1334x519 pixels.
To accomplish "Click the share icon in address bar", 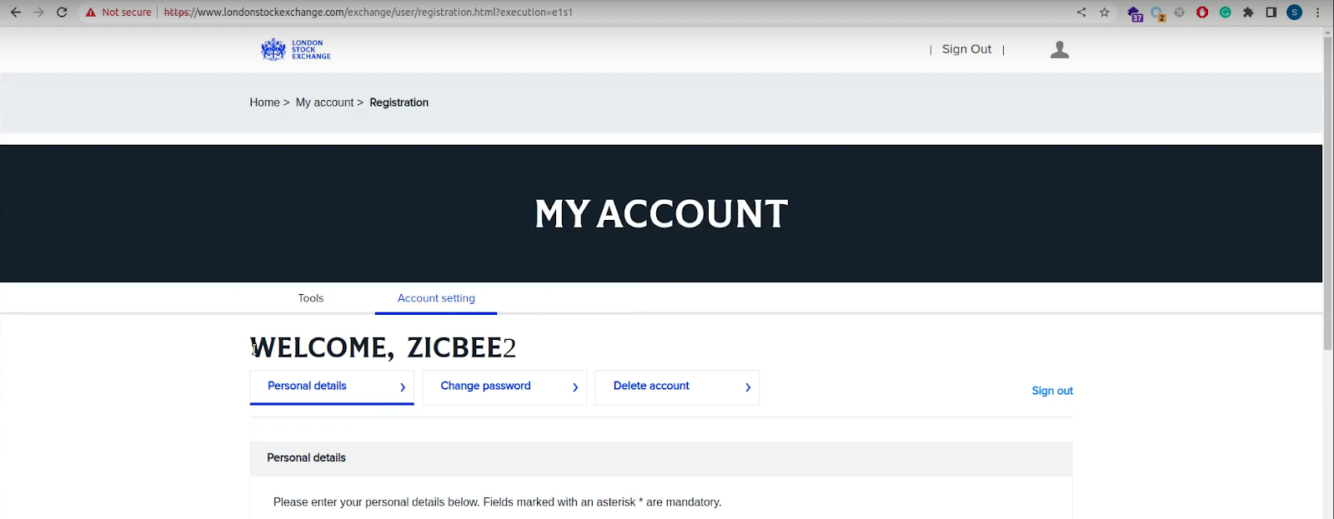I will click(x=1081, y=12).
